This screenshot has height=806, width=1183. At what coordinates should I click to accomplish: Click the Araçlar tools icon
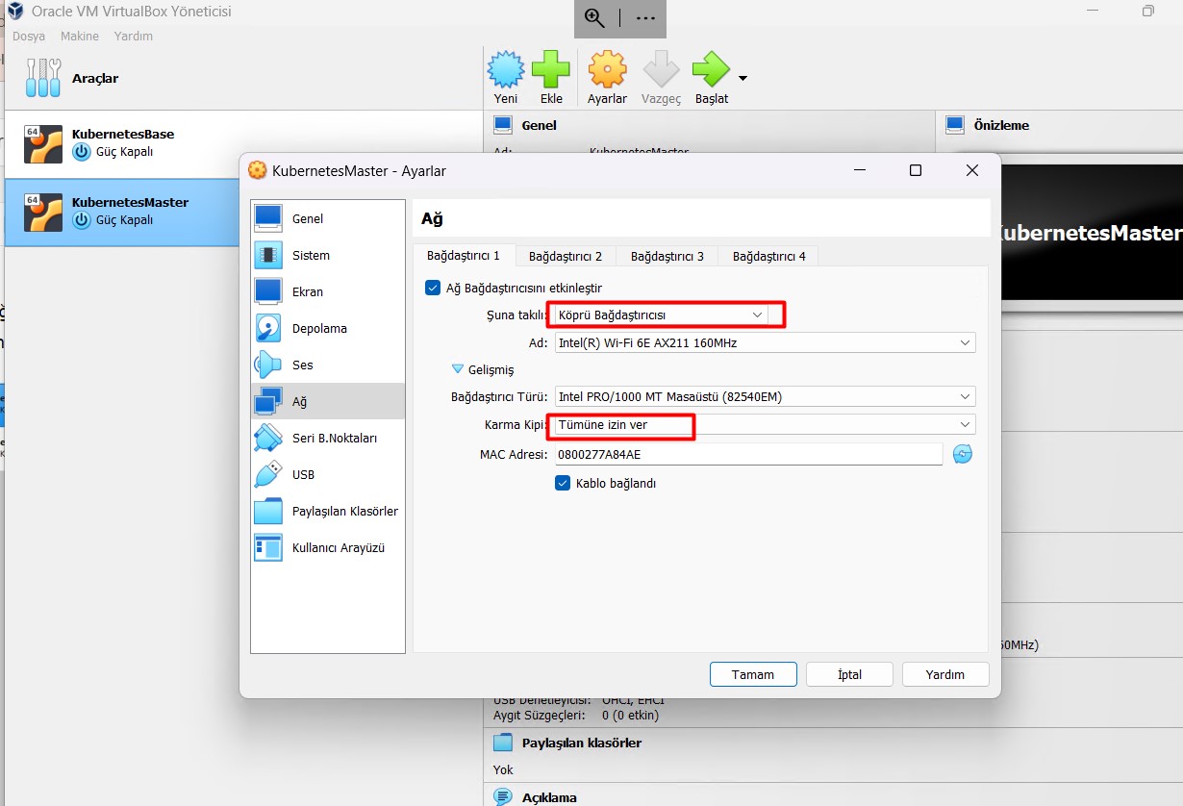42,78
